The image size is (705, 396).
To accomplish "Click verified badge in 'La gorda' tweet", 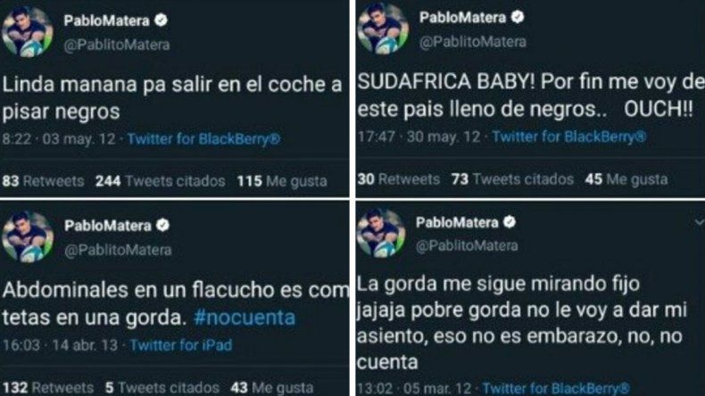I will (510, 222).
